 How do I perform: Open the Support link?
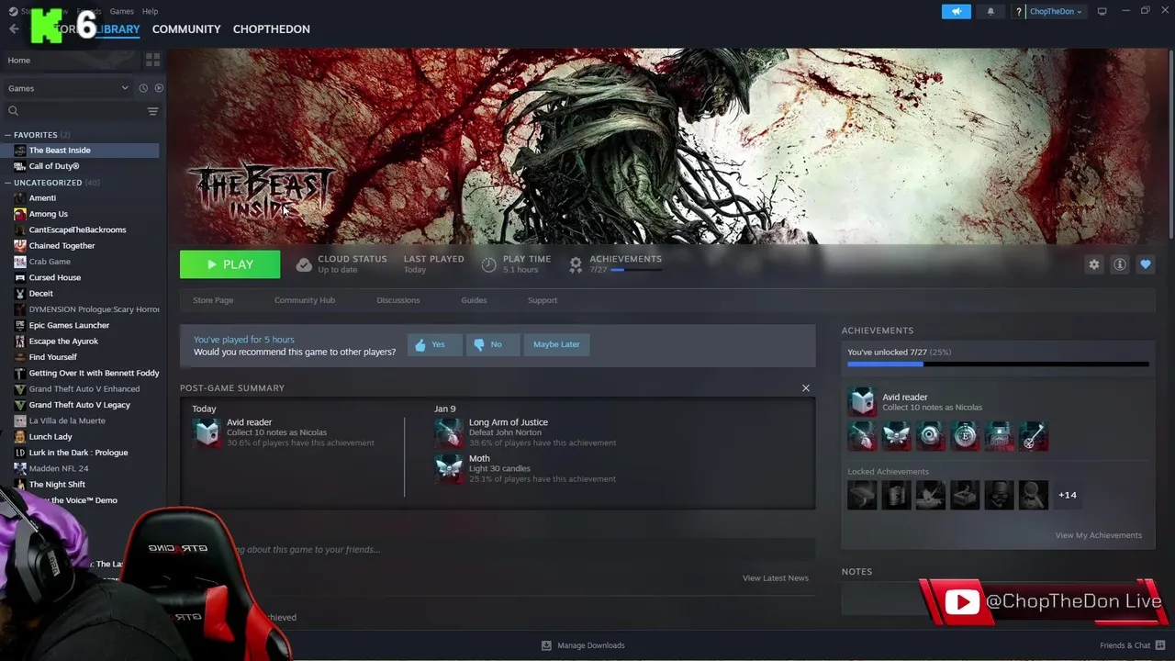543,300
